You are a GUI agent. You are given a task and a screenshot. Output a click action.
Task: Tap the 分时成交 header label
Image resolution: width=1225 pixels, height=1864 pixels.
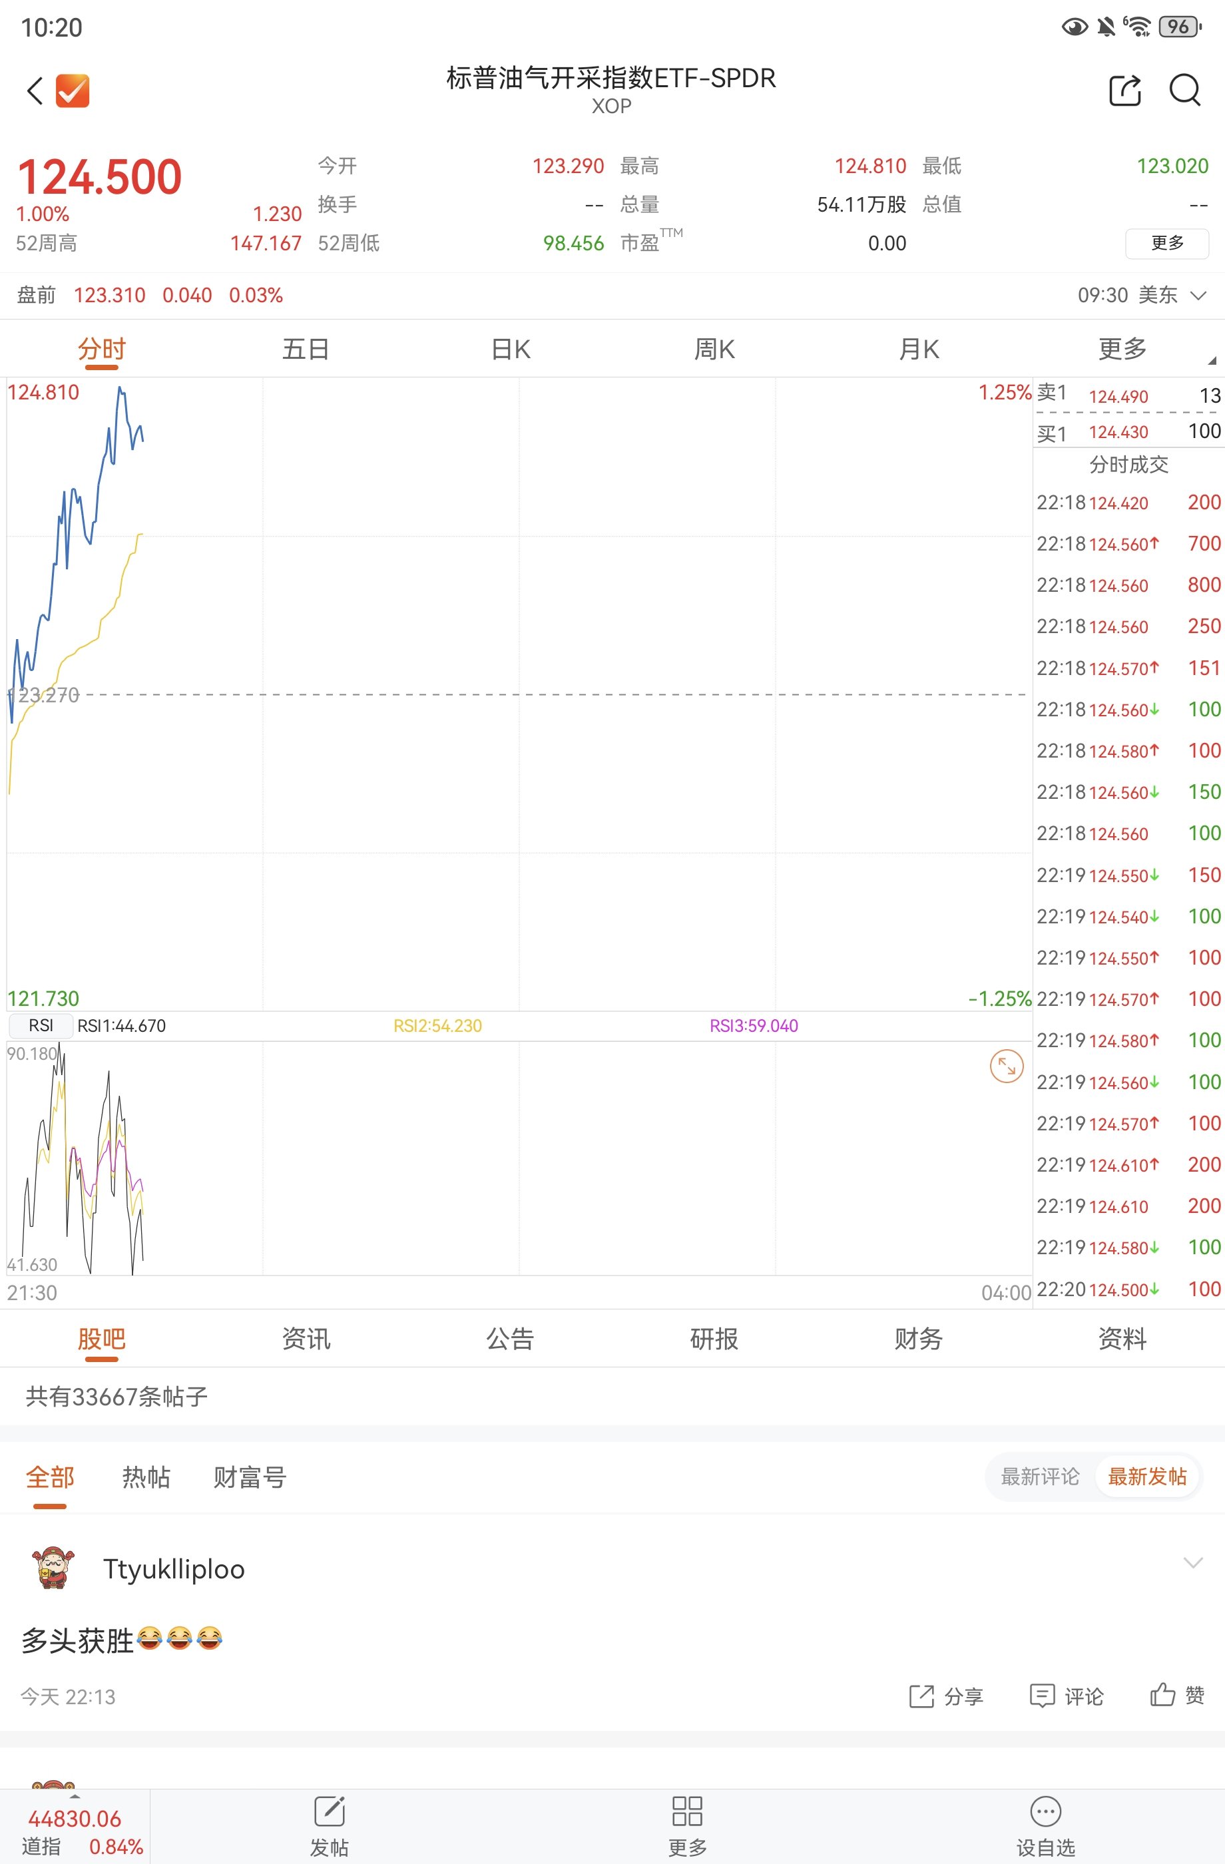tap(1128, 465)
